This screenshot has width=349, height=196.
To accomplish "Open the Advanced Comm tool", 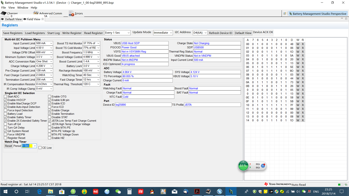I will [47, 13].
